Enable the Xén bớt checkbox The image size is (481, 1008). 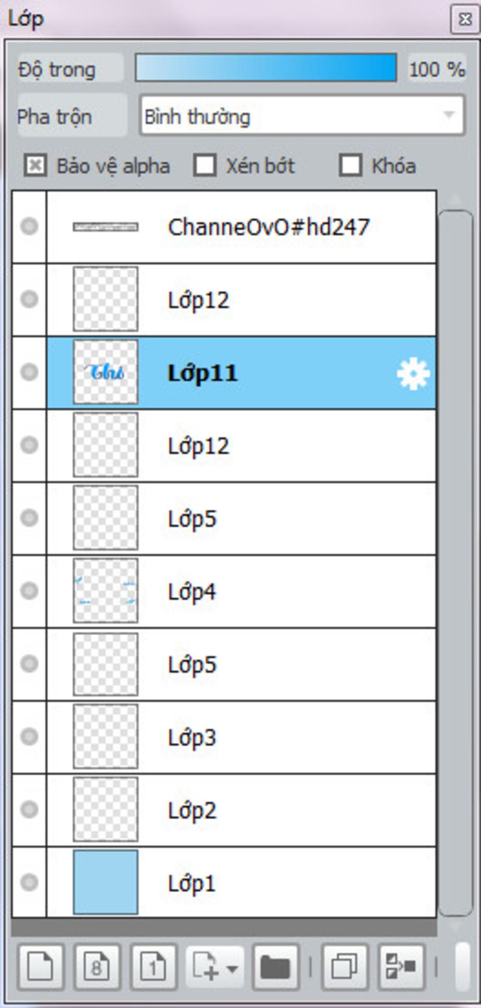pyautogui.click(x=205, y=165)
